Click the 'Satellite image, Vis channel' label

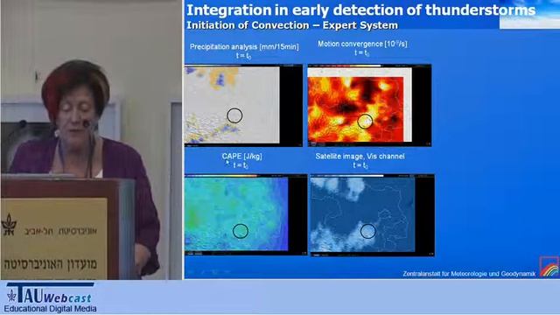click(360, 157)
